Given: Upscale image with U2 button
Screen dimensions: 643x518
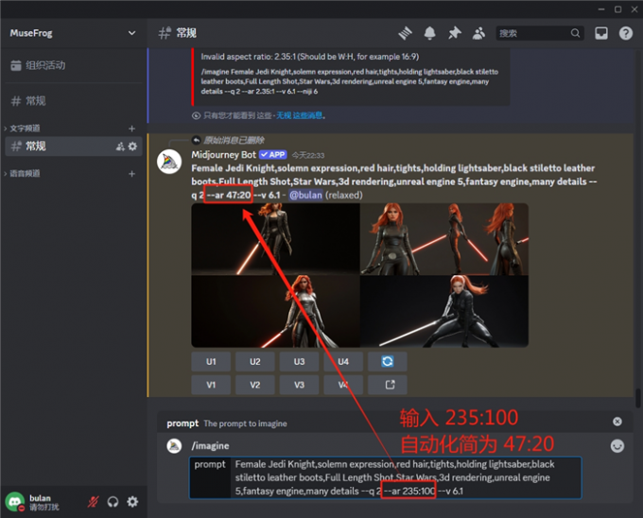Looking at the screenshot, I should pos(255,361).
